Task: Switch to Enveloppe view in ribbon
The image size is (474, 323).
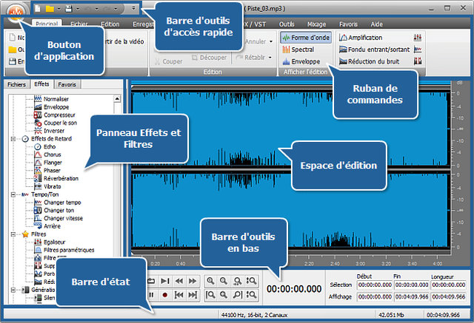Action: coord(301,61)
